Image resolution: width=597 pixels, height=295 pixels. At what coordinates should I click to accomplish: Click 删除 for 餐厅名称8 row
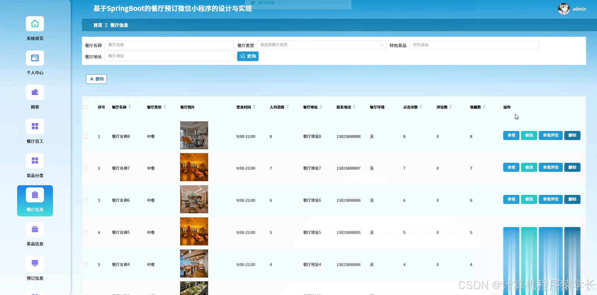coord(572,135)
